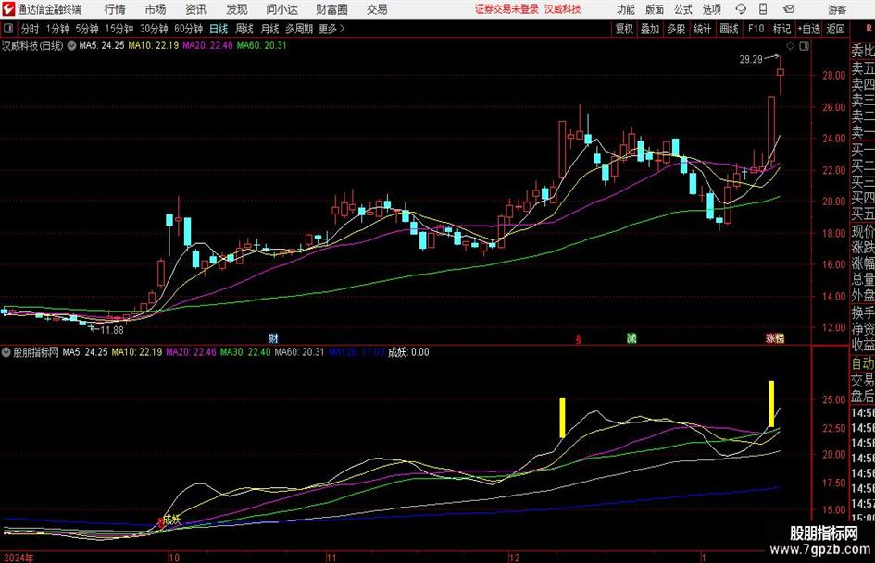Click the 2024年 date axis label
Screen dimensions: 875x563
(19, 557)
